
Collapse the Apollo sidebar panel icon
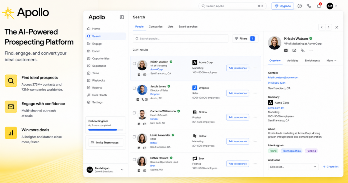coord(122,17)
